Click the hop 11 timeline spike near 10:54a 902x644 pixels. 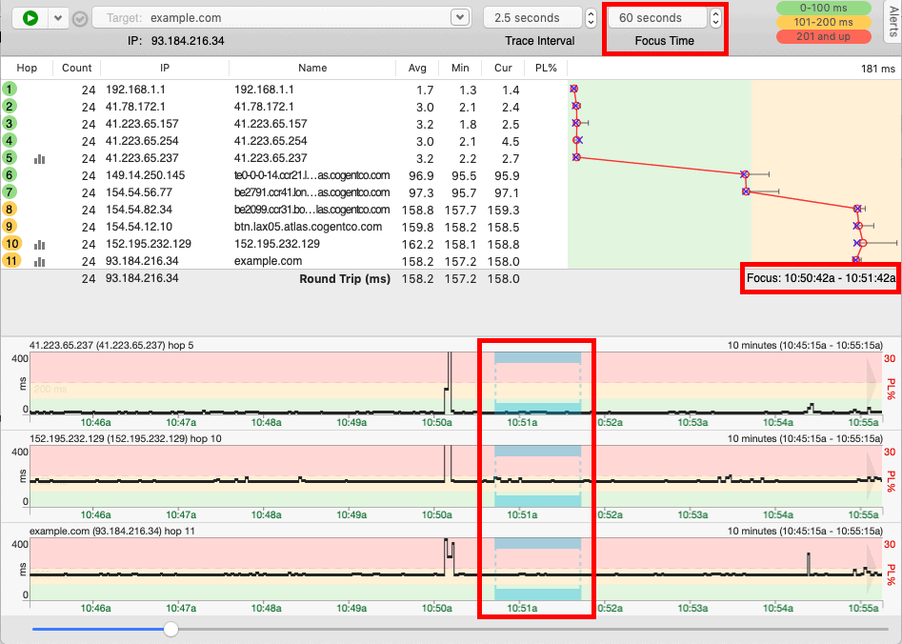point(809,563)
